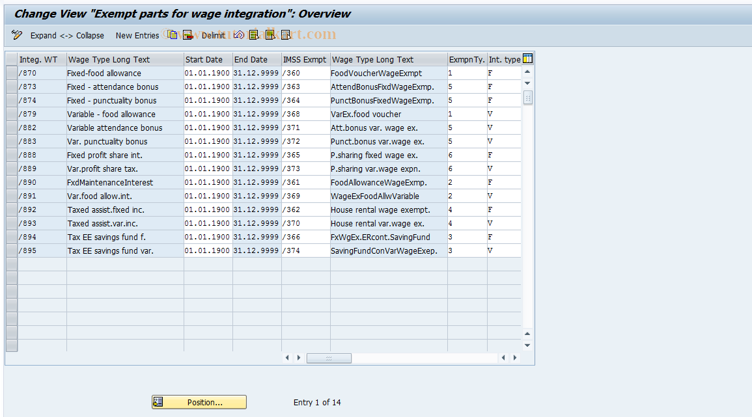Click Entry 1 of 14 status text
The width and height of the screenshot is (752, 417).
point(317,403)
